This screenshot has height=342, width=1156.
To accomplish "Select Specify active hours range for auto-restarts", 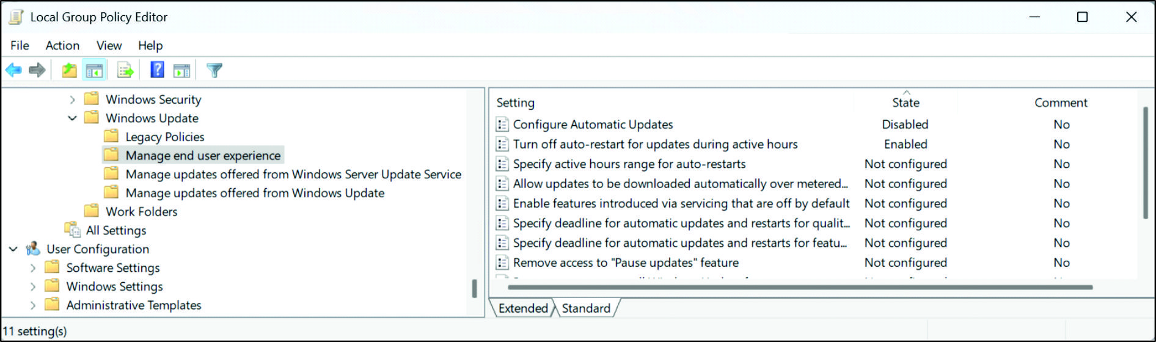I will [629, 164].
